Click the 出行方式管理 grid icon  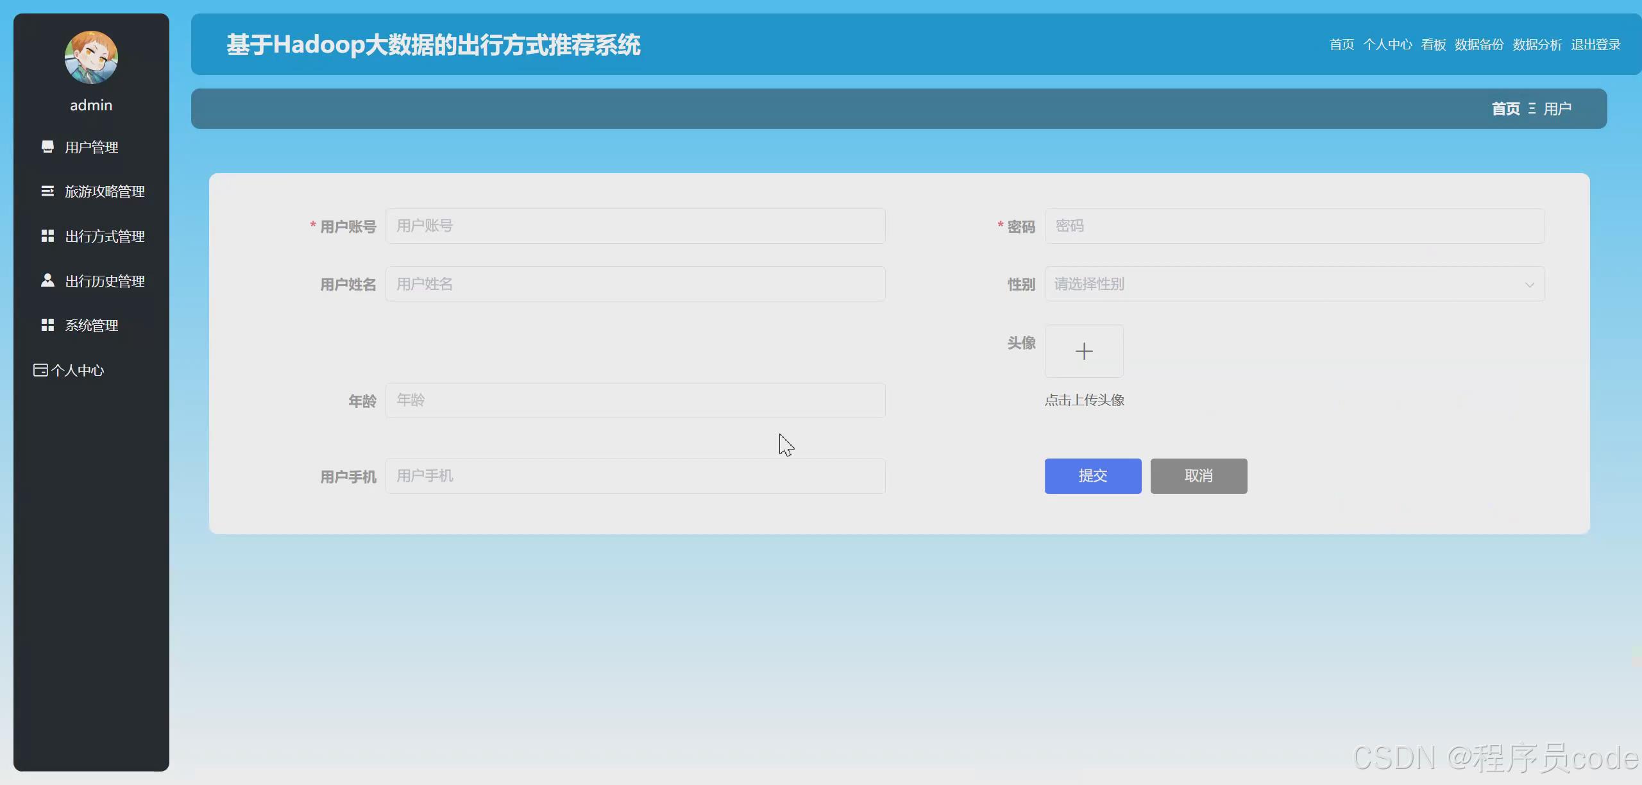point(47,236)
